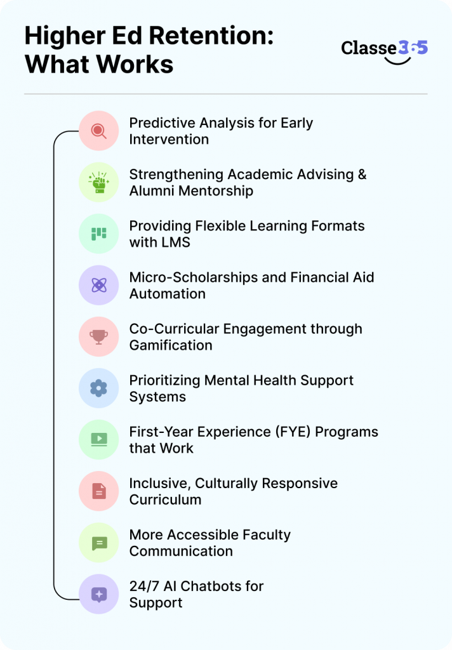
Task: Click Strengthening Academic Advising & Alumni Mentorship text
Action: pyautogui.click(x=248, y=182)
